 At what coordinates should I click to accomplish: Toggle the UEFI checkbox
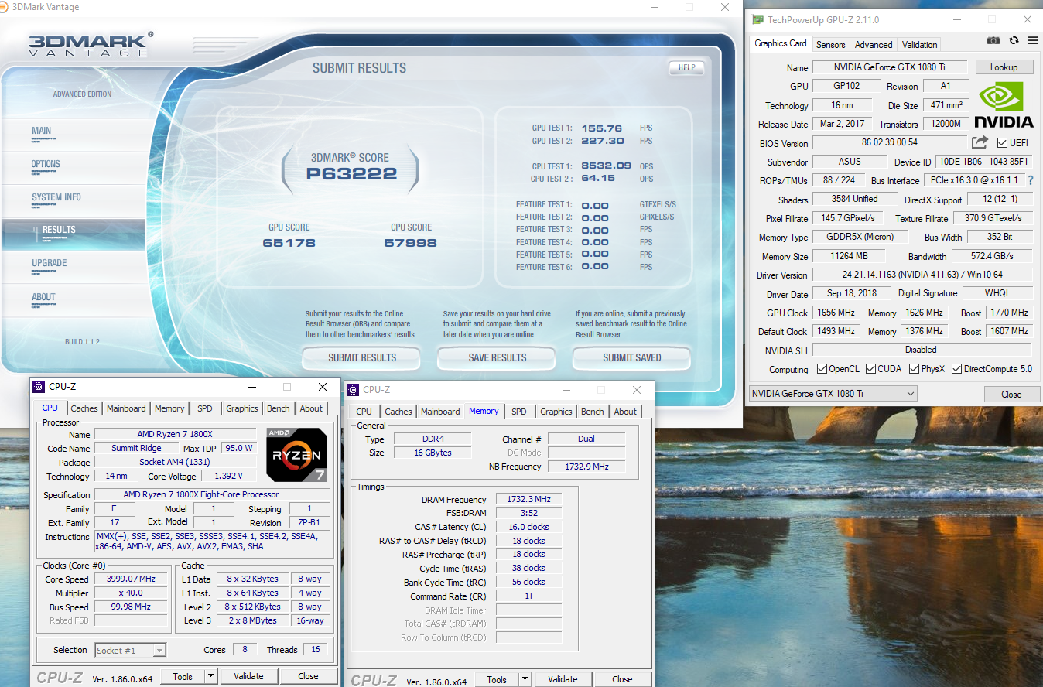1002,143
